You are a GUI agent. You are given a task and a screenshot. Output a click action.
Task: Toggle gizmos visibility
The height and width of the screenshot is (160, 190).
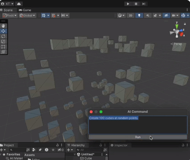183,16
